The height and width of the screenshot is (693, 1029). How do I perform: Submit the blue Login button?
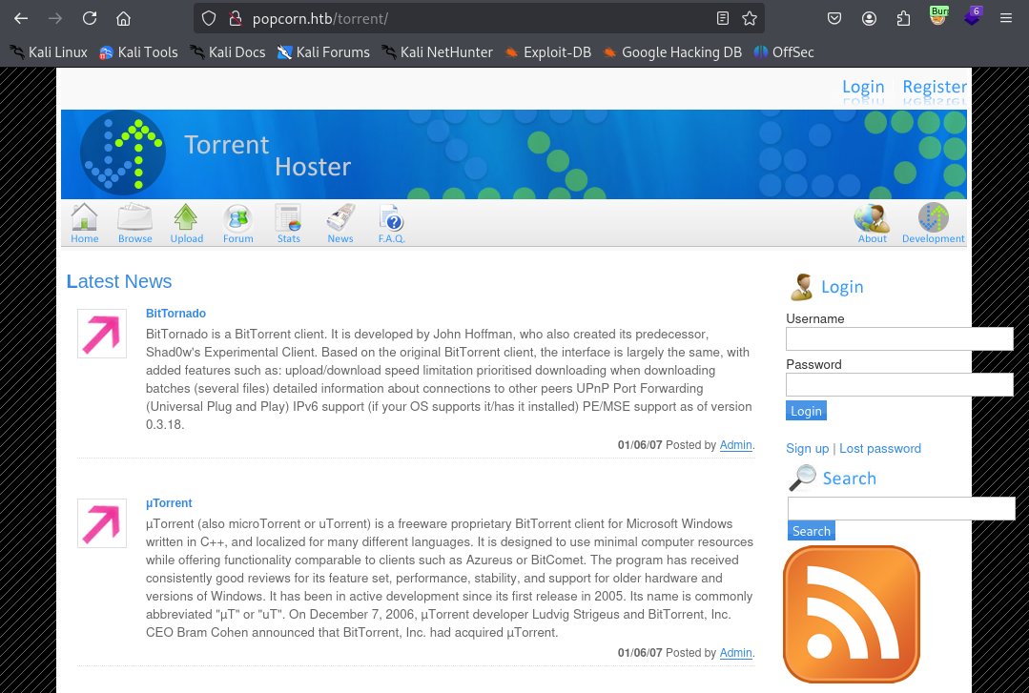point(806,411)
